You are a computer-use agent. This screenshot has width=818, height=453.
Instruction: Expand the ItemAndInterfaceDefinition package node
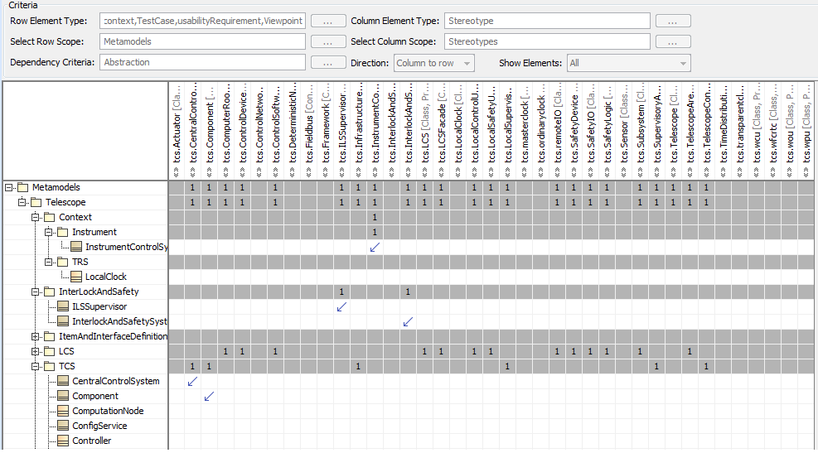pyautogui.click(x=35, y=336)
